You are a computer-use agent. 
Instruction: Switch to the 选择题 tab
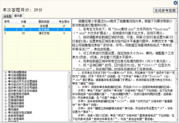click(x=7, y=16)
